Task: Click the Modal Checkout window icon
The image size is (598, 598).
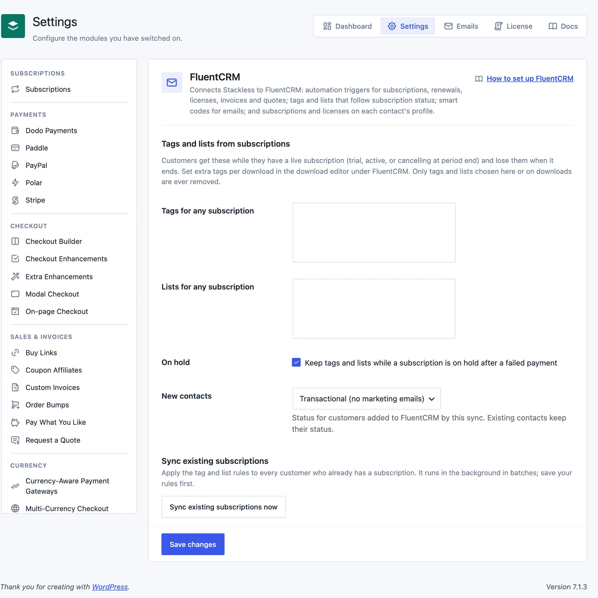Action: coord(15,294)
